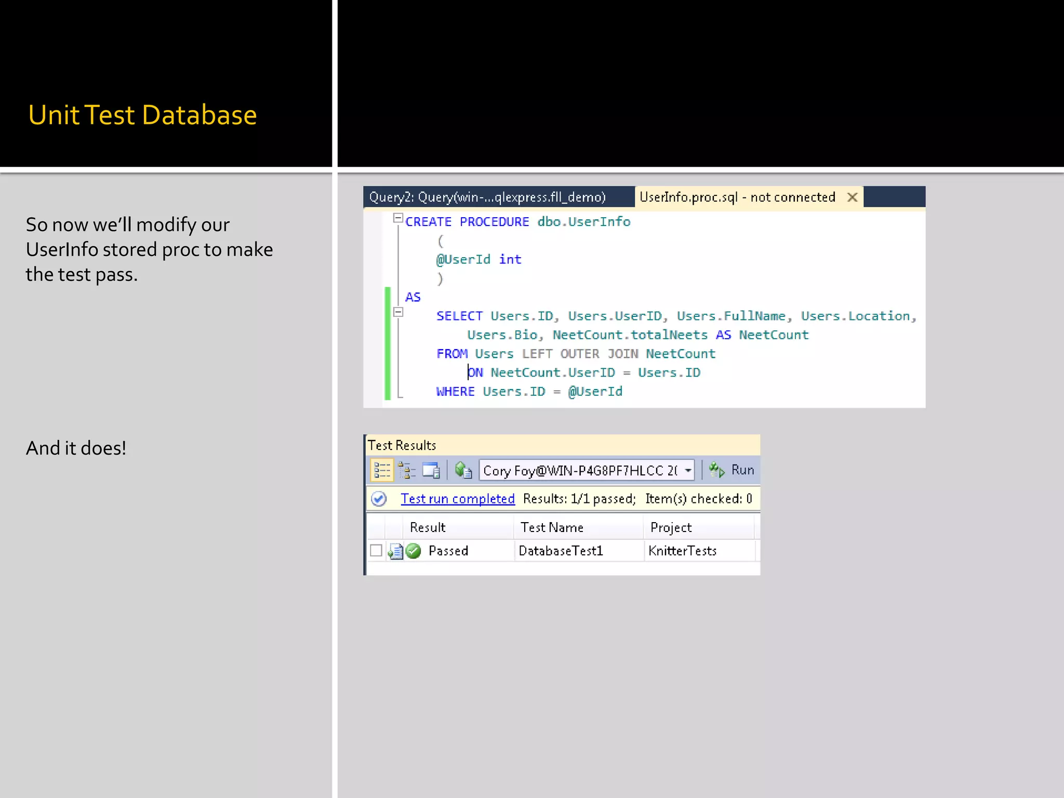Click the Test Results panel title
This screenshot has height=798, width=1064.
[x=402, y=445]
